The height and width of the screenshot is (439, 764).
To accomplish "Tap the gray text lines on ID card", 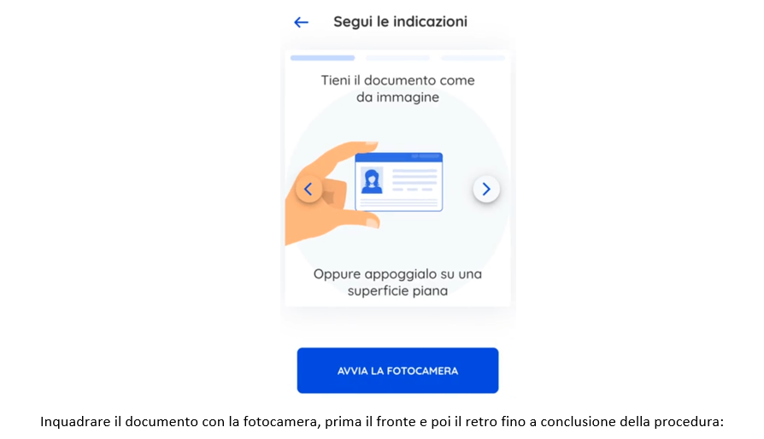I will click(414, 179).
